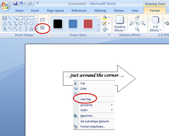Pick the 5-Point Star shape
The width and height of the screenshot is (169, 136).
coord(31,29)
